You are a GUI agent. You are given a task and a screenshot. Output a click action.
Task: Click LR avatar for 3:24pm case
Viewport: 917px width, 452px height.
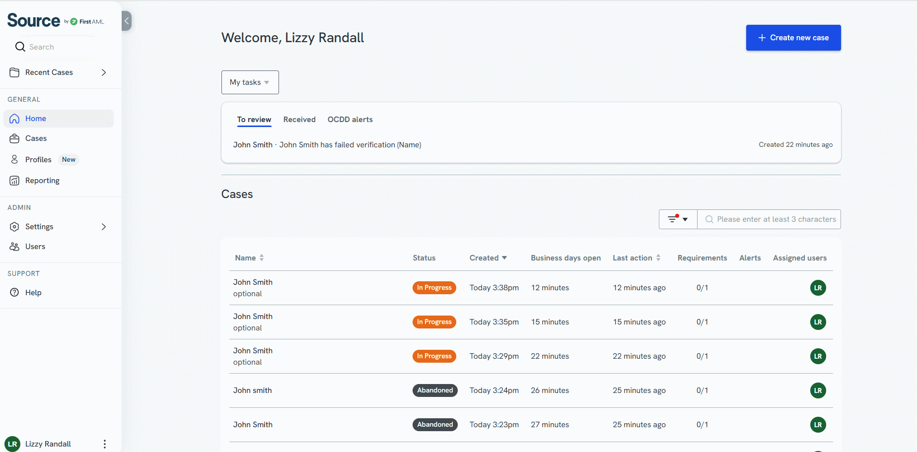pos(818,390)
